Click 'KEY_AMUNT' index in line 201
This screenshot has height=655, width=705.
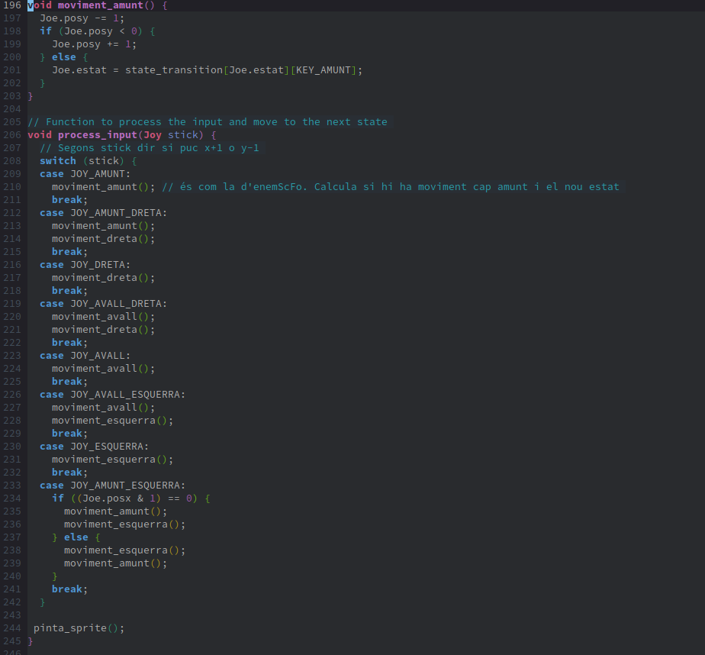[x=324, y=70]
